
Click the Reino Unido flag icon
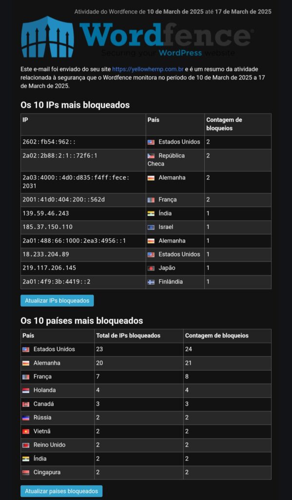pyautogui.click(x=26, y=445)
